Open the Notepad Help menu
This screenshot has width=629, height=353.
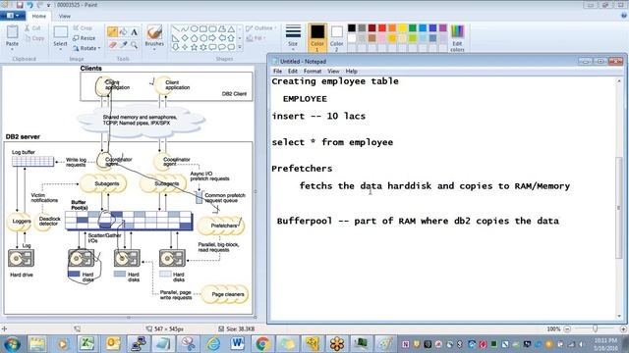(x=352, y=72)
